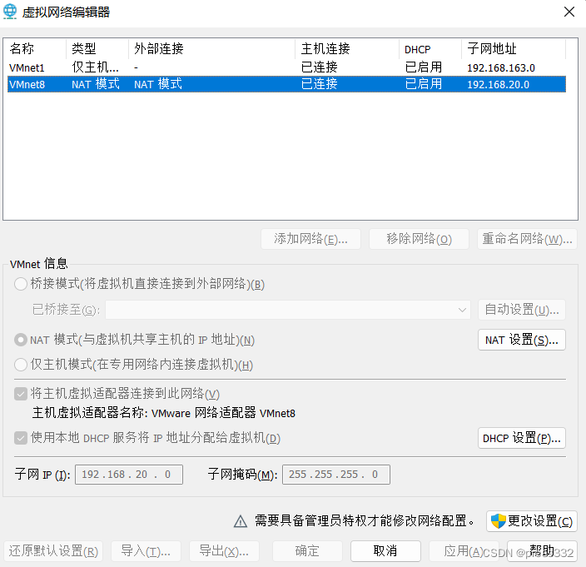Click the 取消 button
586x567 pixels.
pyautogui.click(x=385, y=551)
